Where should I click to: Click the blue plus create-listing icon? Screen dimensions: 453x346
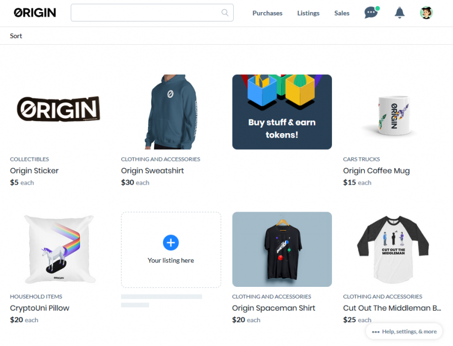[x=171, y=243]
